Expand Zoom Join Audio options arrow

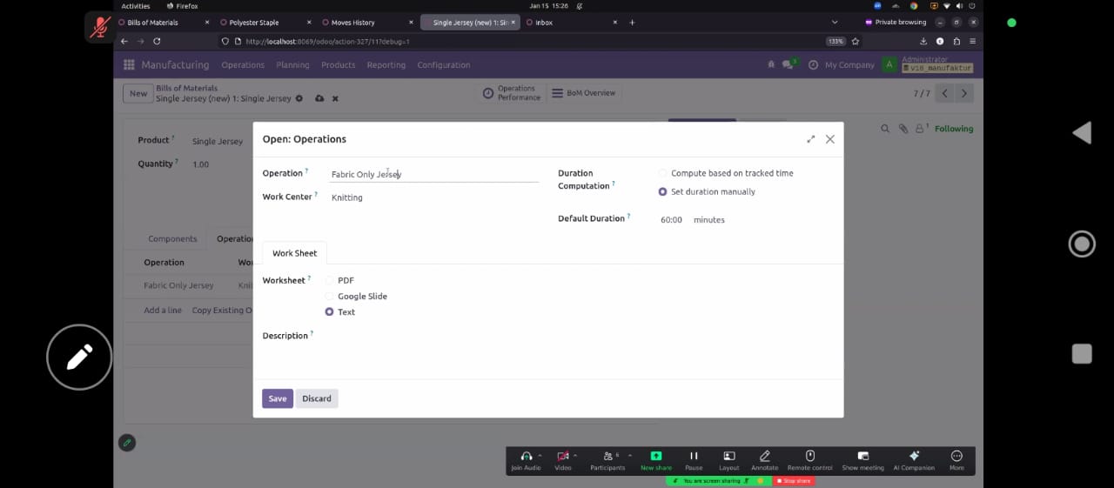540,455
